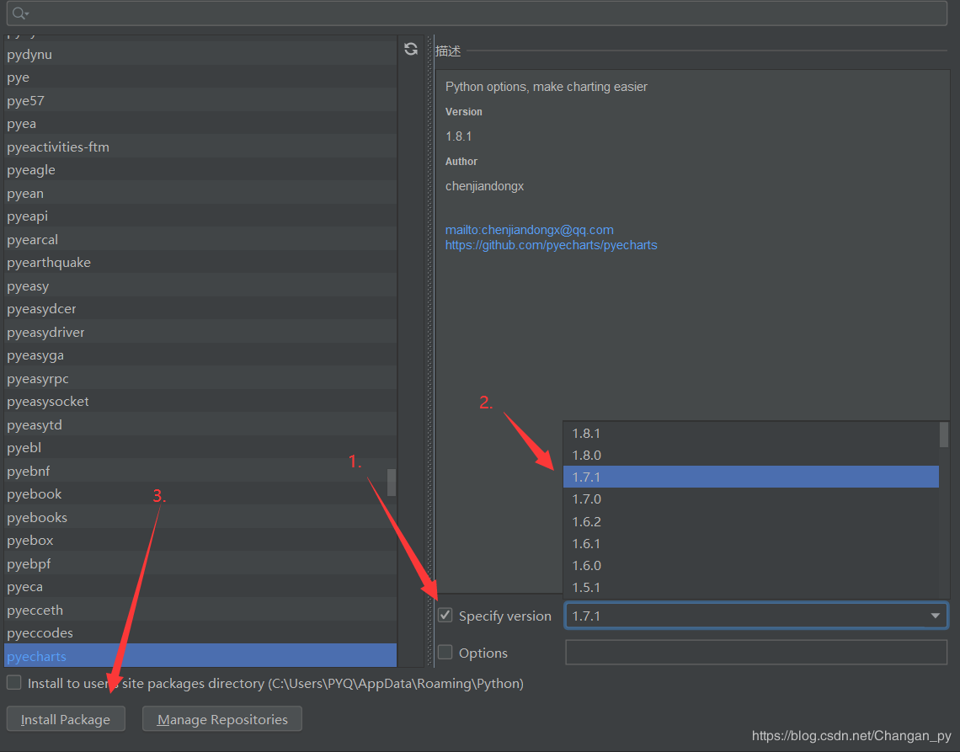Click the search magnifier icon
960x752 pixels.
[x=19, y=13]
